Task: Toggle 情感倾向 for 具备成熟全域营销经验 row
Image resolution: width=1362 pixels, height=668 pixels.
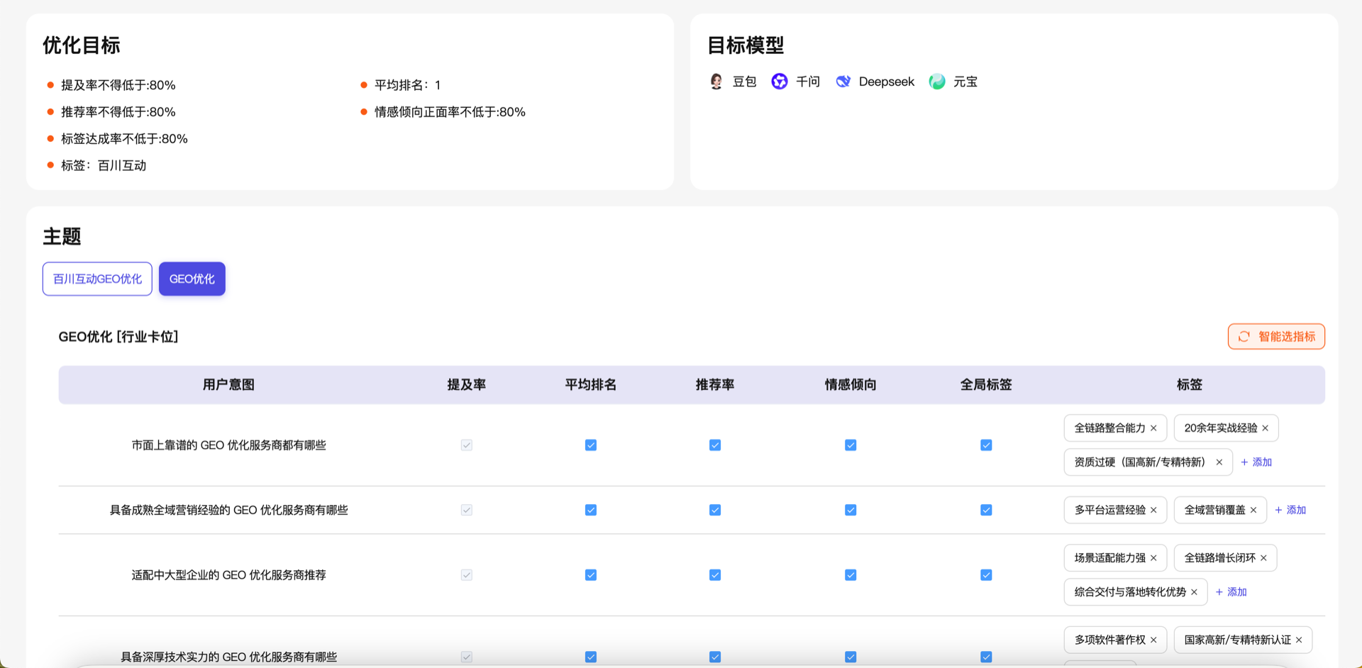Action: click(x=851, y=510)
